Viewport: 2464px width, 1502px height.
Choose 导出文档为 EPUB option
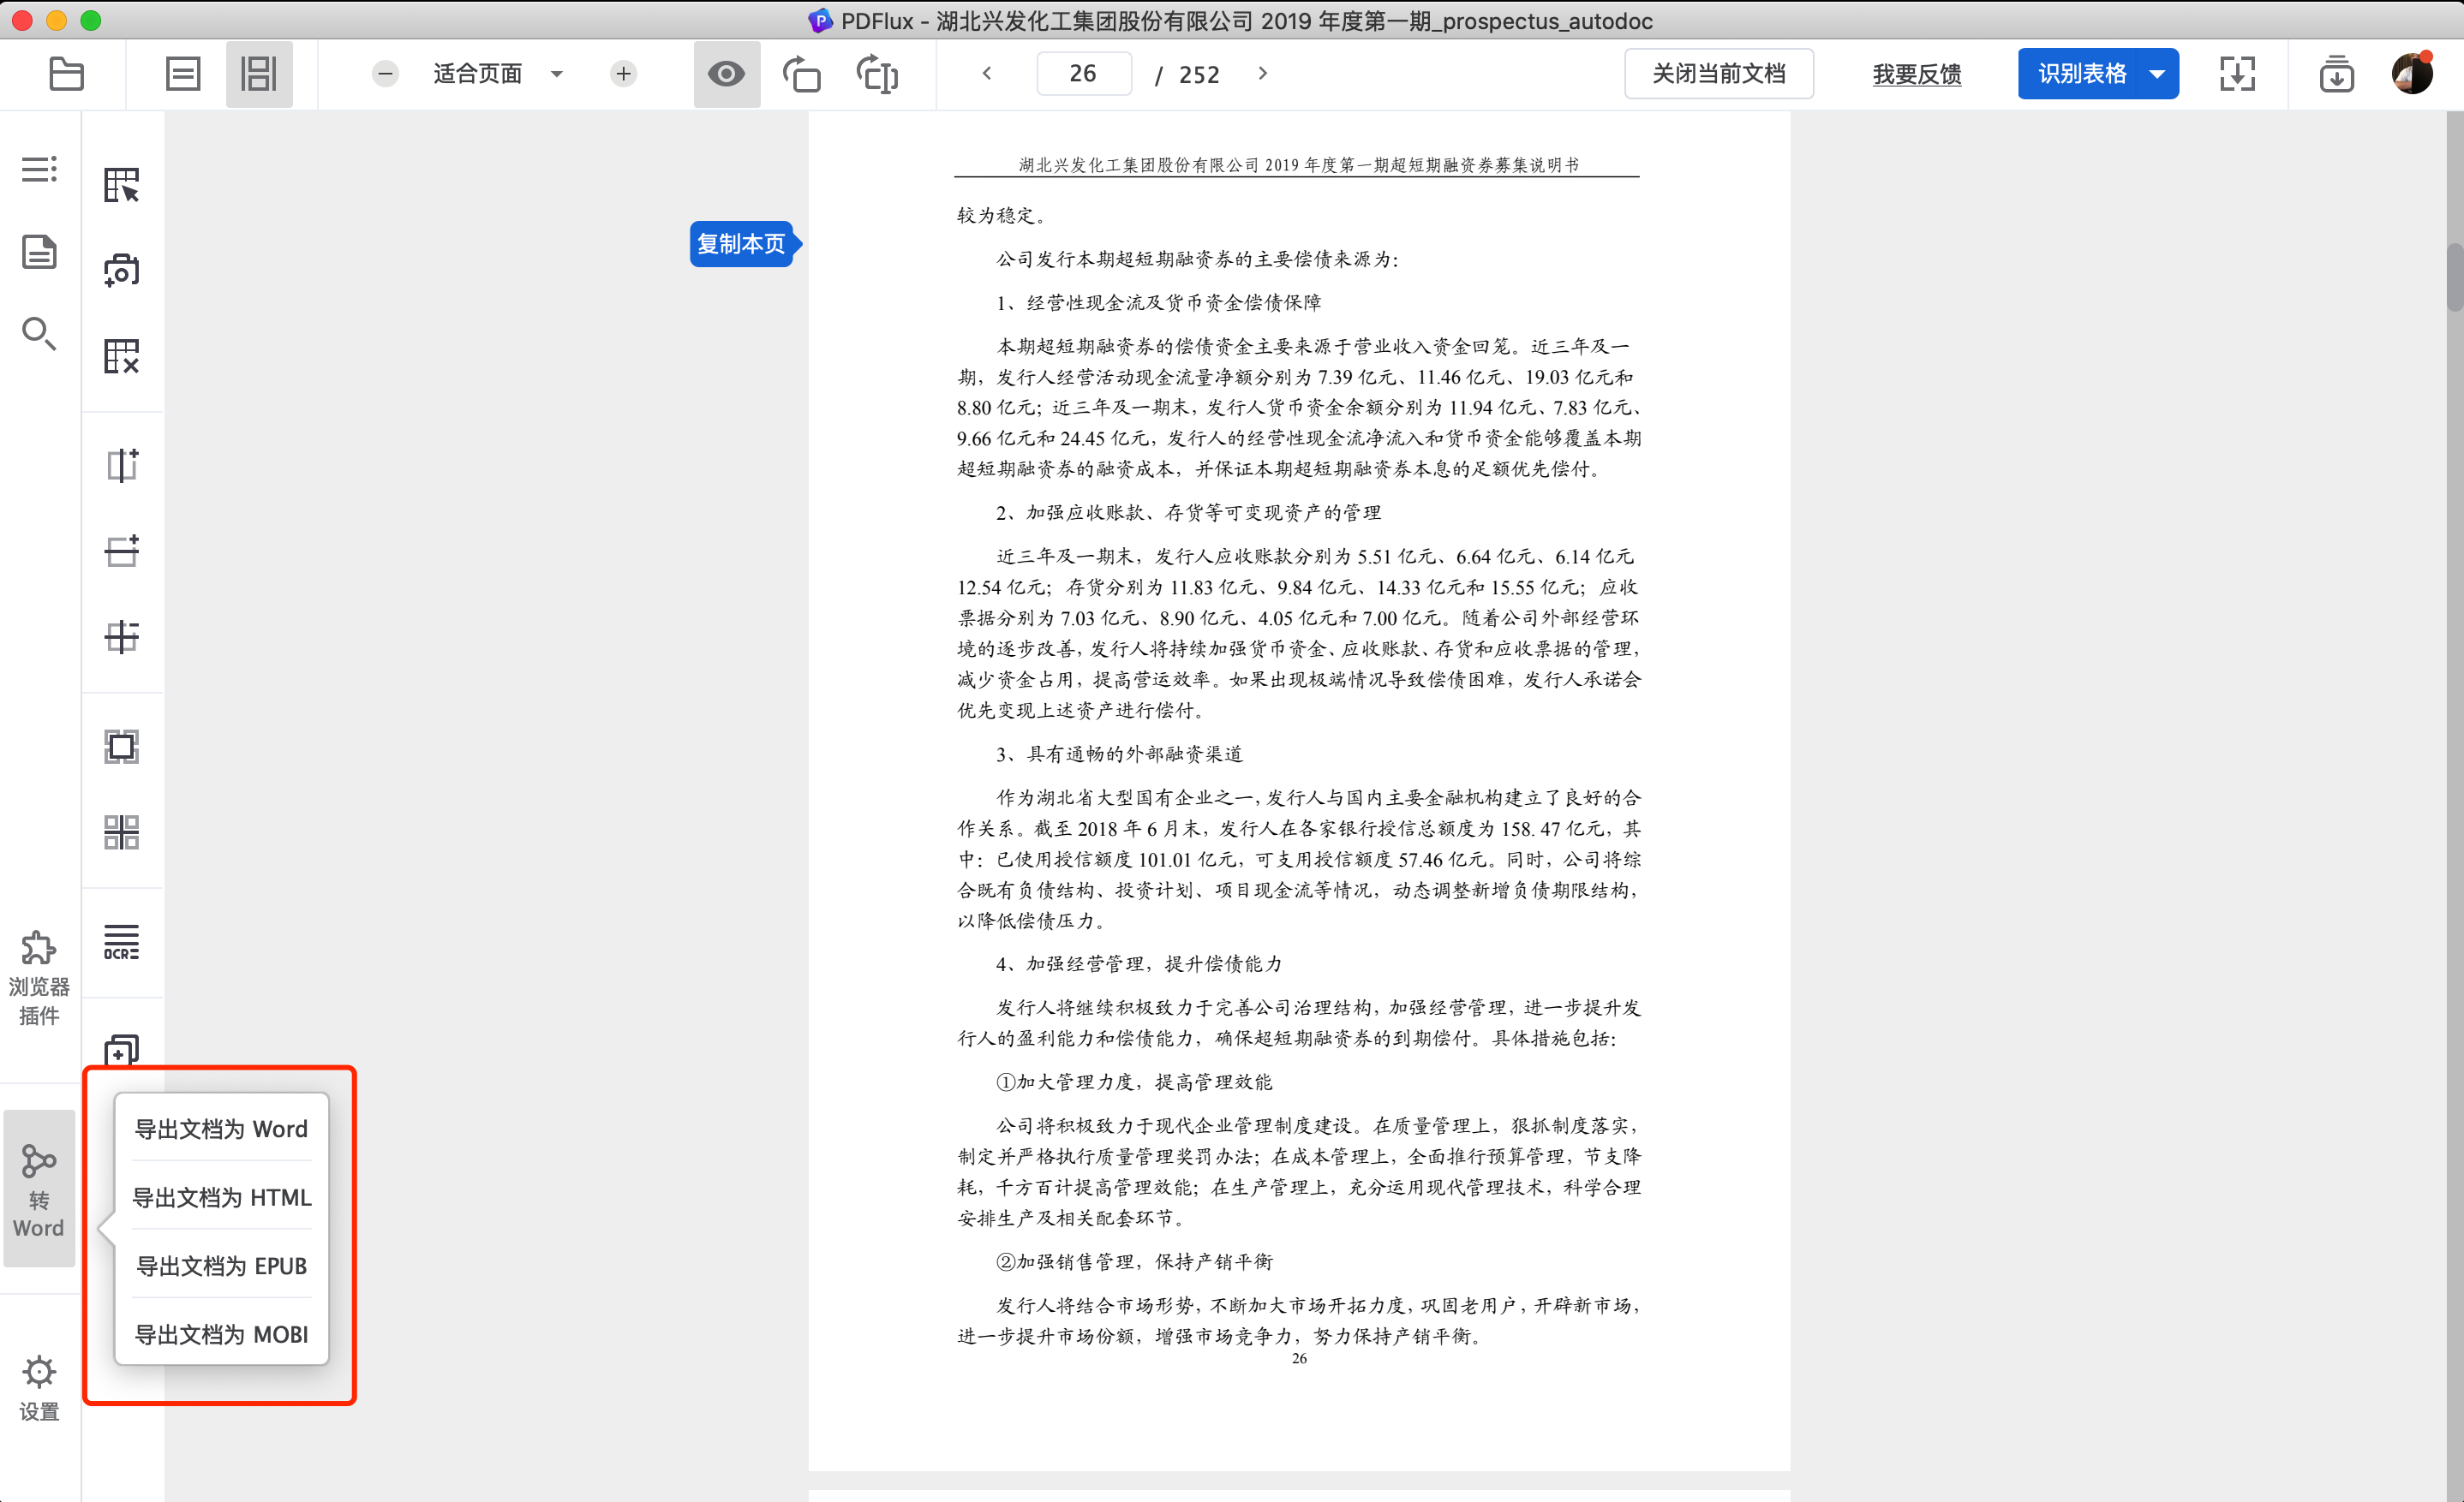(222, 1265)
